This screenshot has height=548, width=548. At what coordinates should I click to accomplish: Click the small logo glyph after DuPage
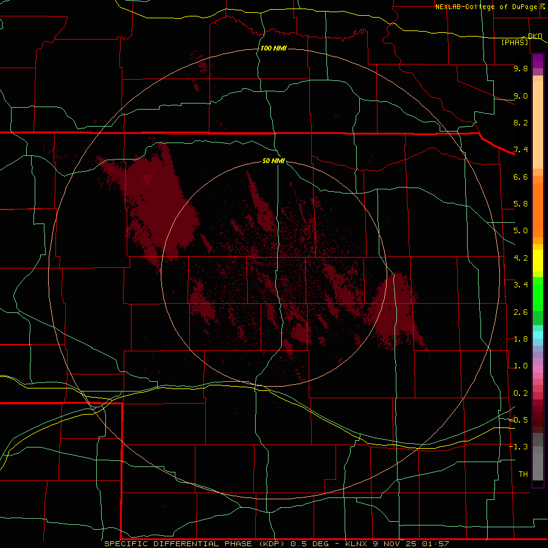pyautogui.click(x=543, y=6)
